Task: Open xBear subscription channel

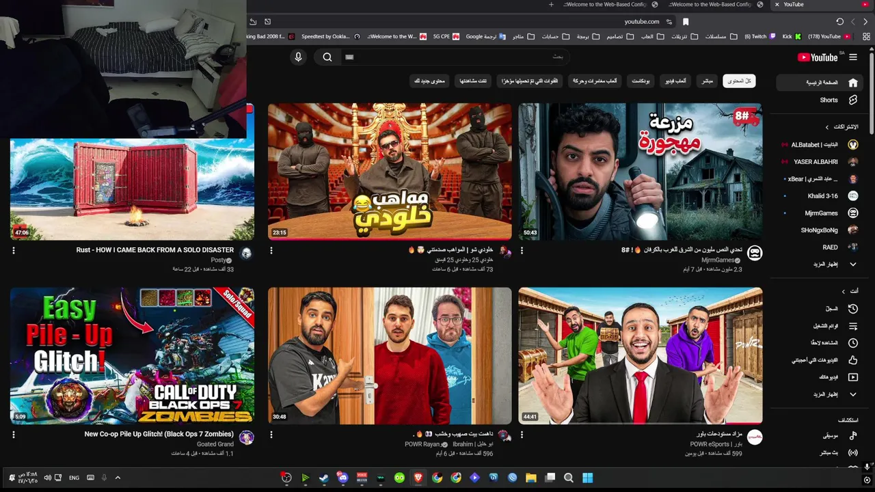Action: tap(819, 179)
